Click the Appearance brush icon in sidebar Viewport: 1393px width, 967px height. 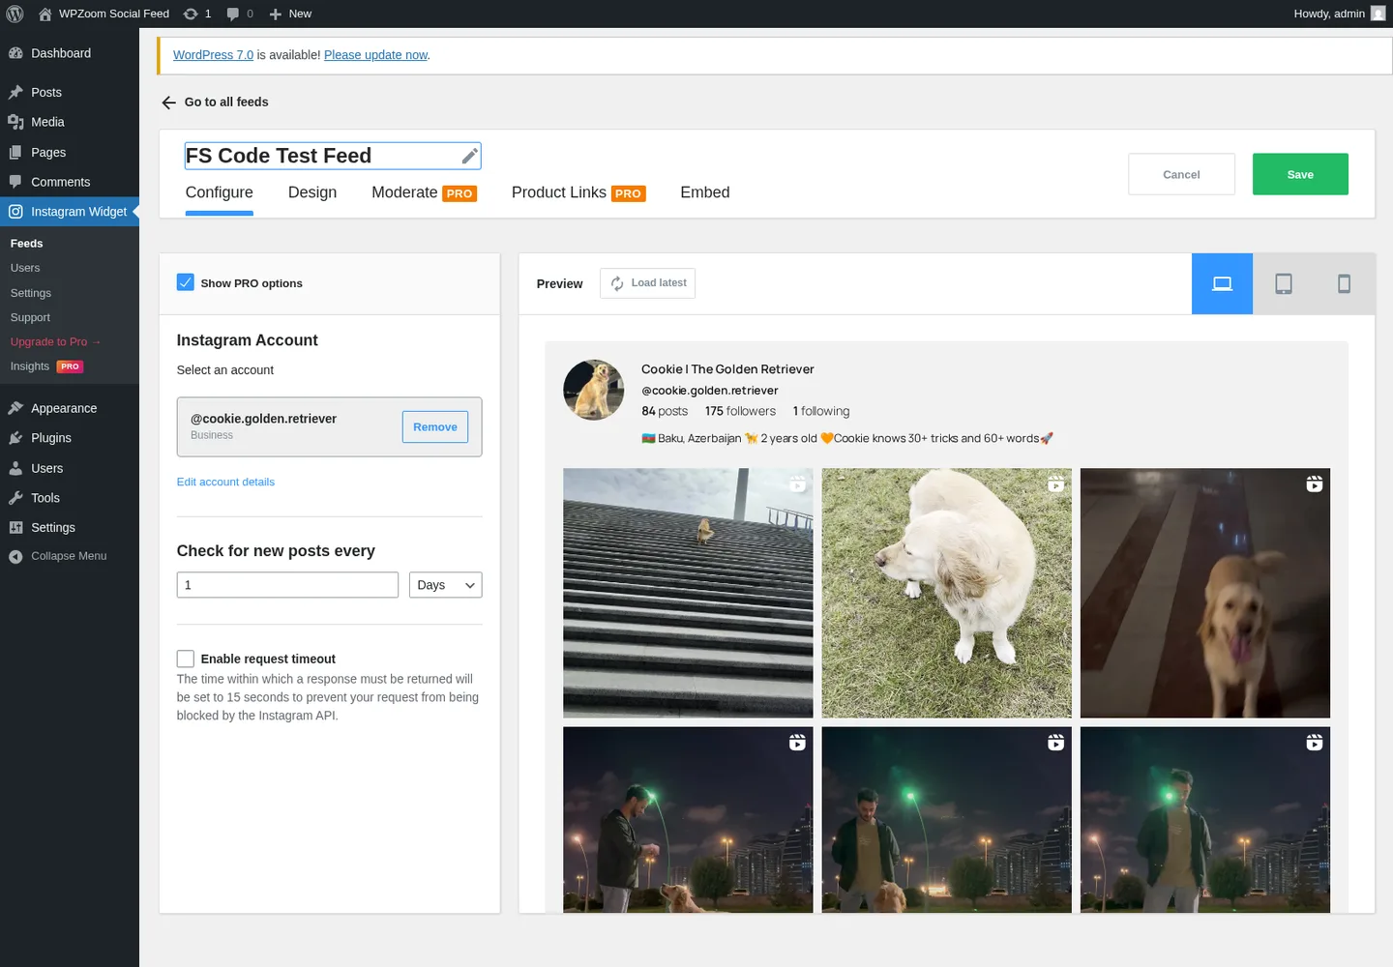15,408
